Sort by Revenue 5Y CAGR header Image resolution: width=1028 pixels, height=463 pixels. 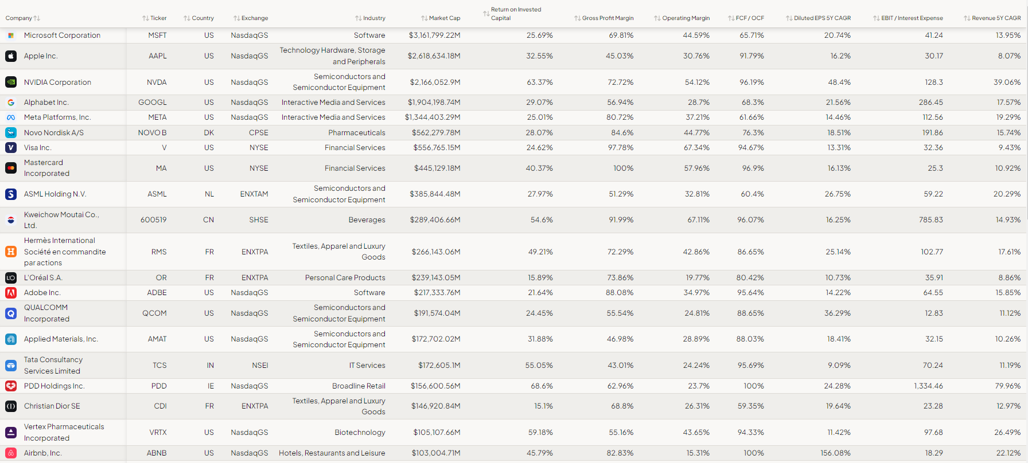click(992, 18)
